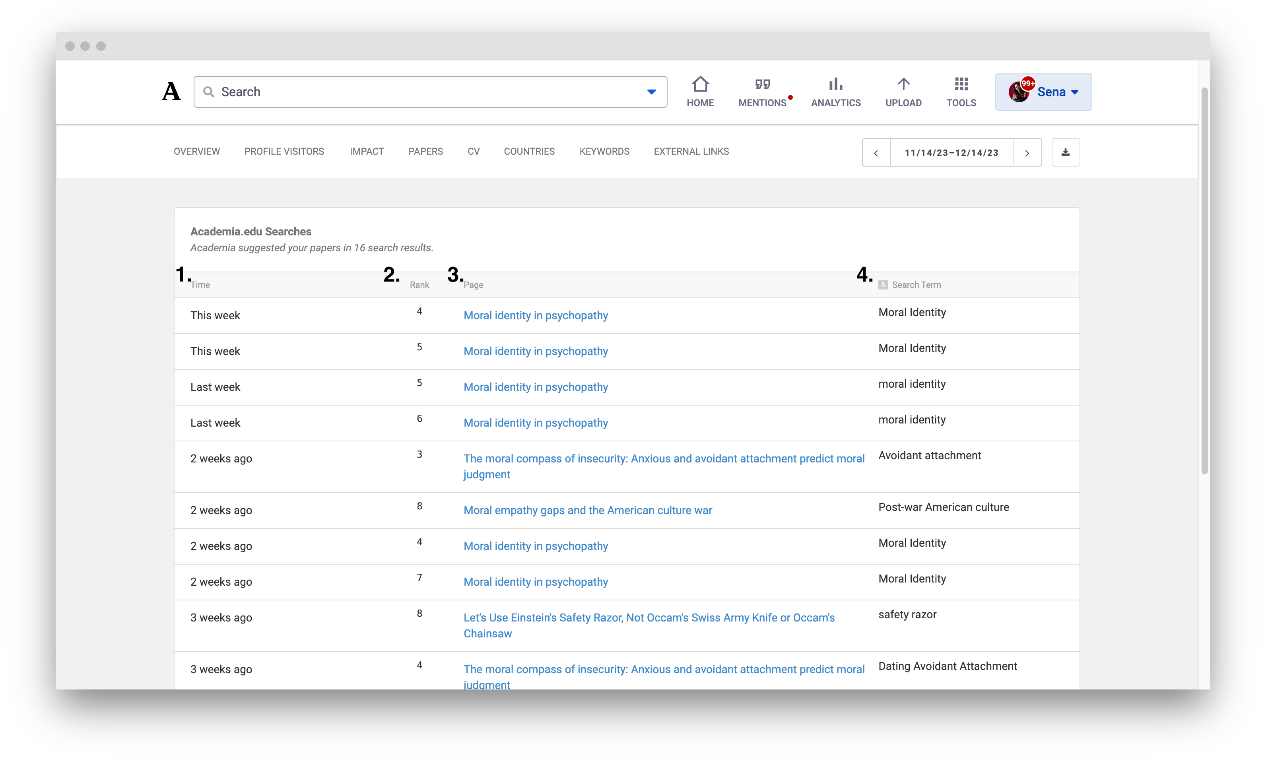The width and height of the screenshot is (1266, 769).
Task: Click the page vertical scrollbar
Action: click(1204, 280)
